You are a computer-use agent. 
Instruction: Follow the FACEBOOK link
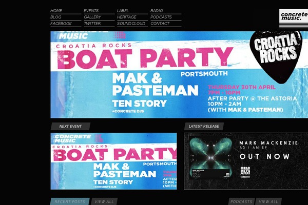point(61,24)
